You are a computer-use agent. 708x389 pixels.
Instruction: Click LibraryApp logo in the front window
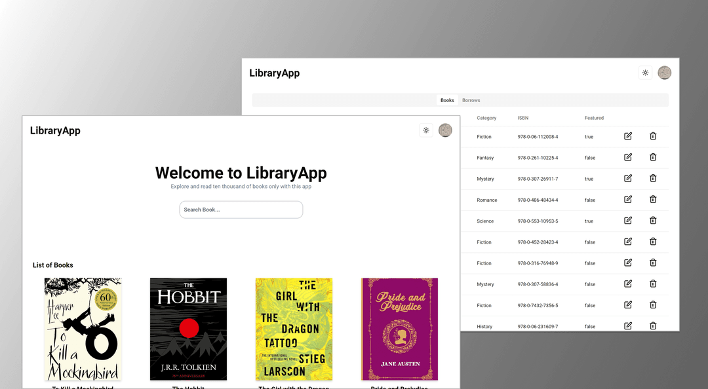[x=55, y=130]
